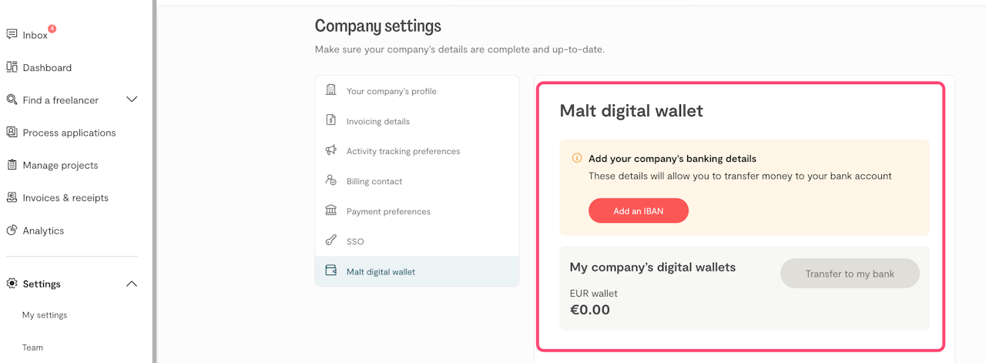Open Your company's profile tab
The width and height of the screenshot is (986, 363).
[391, 91]
